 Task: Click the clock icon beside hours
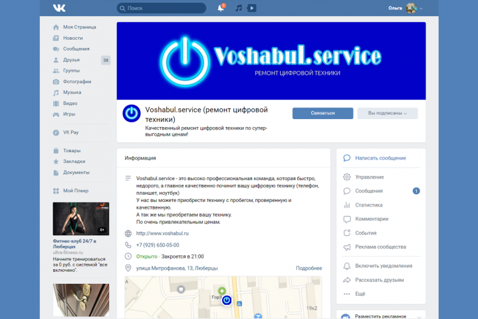point(128,257)
